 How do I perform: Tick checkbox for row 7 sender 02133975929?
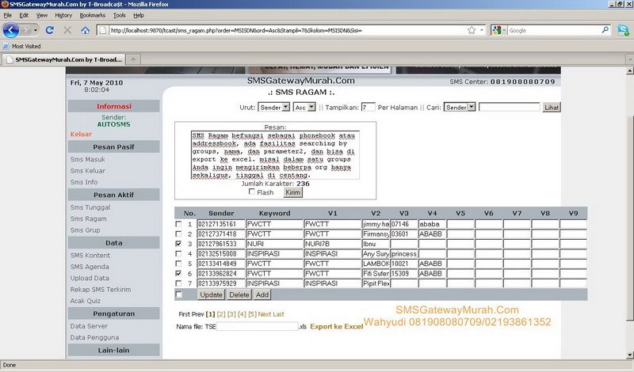[x=178, y=283]
